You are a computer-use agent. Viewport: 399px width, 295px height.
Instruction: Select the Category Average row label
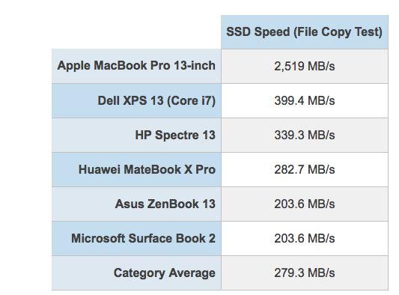tap(136, 273)
